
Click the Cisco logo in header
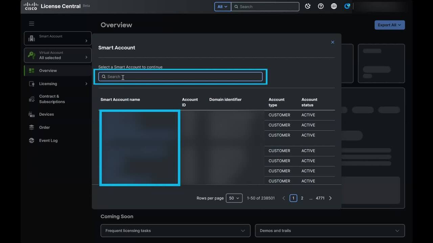(31, 6)
